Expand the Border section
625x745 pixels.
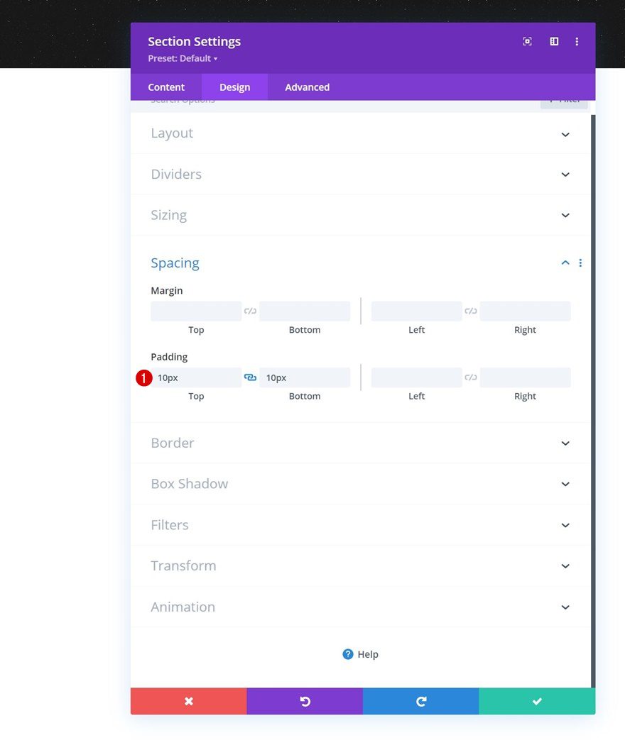pos(359,443)
